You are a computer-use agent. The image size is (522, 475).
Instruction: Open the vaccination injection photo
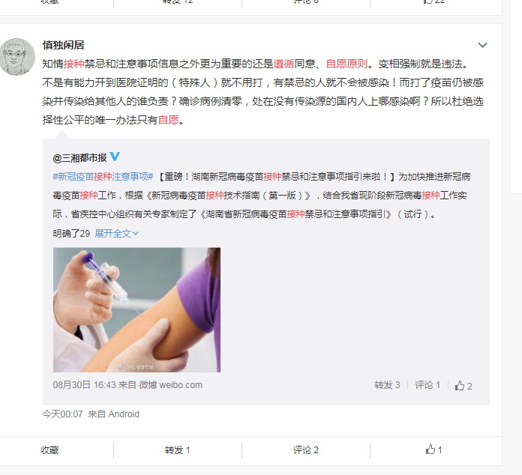pos(136,309)
